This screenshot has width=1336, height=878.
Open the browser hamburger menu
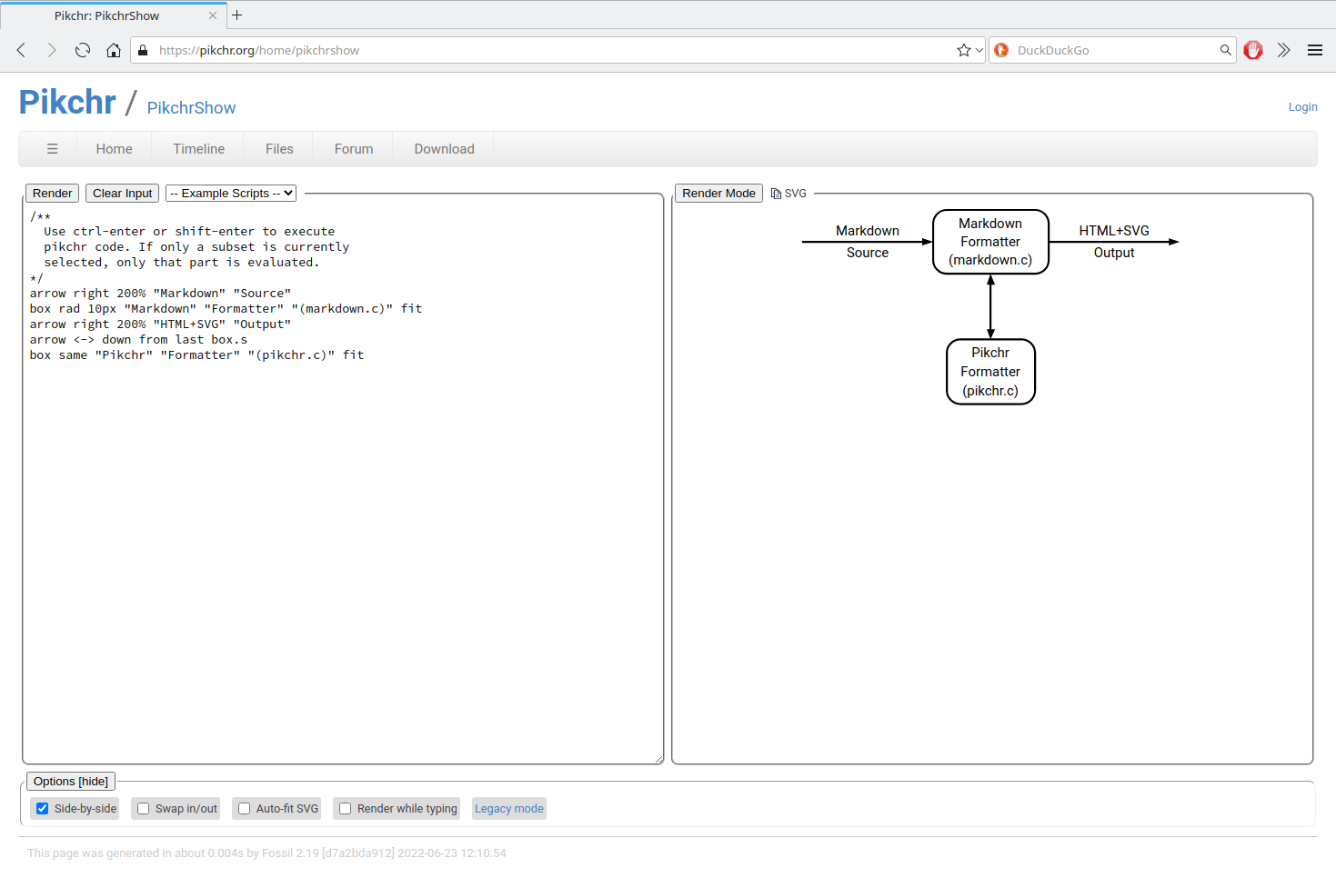pyautogui.click(x=1315, y=50)
